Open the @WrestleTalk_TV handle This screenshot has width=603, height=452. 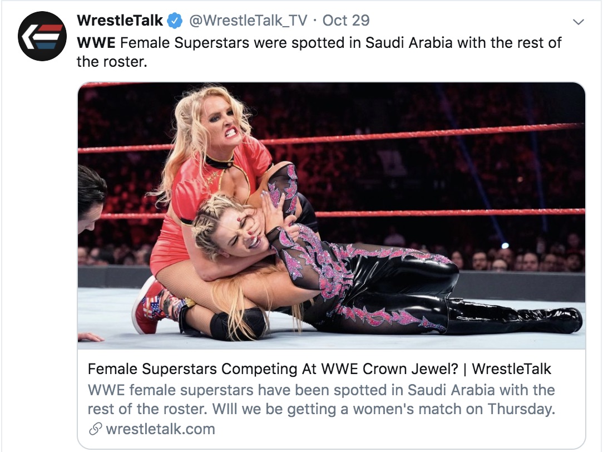click(x=248, y=21)
